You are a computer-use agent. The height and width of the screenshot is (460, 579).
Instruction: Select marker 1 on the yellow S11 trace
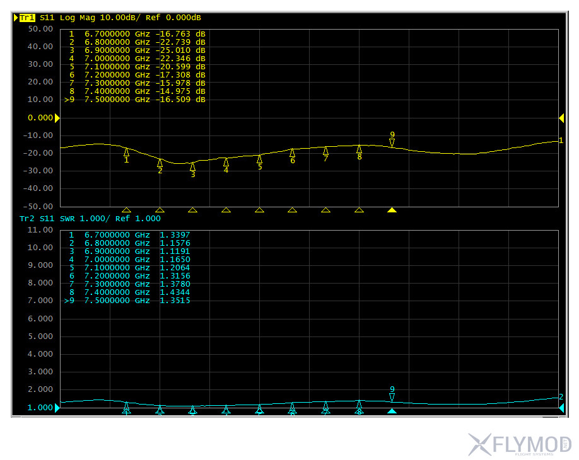pyautogui.click(x=126, y=153)
